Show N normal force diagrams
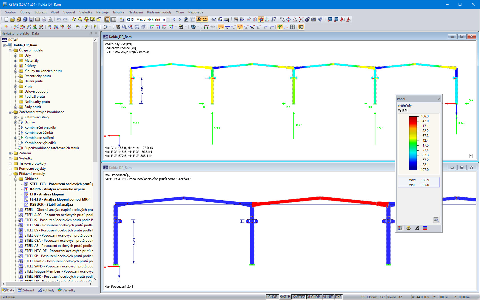This screenshot has width=480, height=300. coord(227,27)
